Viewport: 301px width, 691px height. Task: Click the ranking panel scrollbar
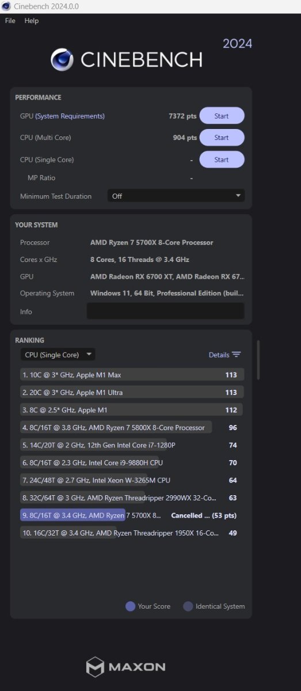[258, 359]
